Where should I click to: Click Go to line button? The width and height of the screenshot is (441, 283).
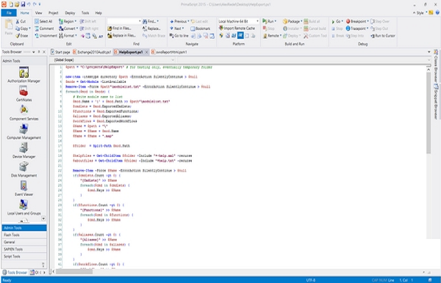(x=179, y=36)
